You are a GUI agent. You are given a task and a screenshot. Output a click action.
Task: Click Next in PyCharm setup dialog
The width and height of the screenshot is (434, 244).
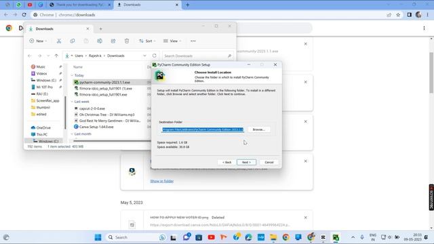(x=246, y=162)
